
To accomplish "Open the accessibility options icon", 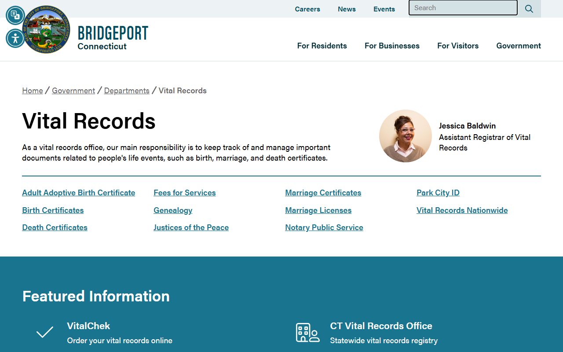I will point(15,38).
